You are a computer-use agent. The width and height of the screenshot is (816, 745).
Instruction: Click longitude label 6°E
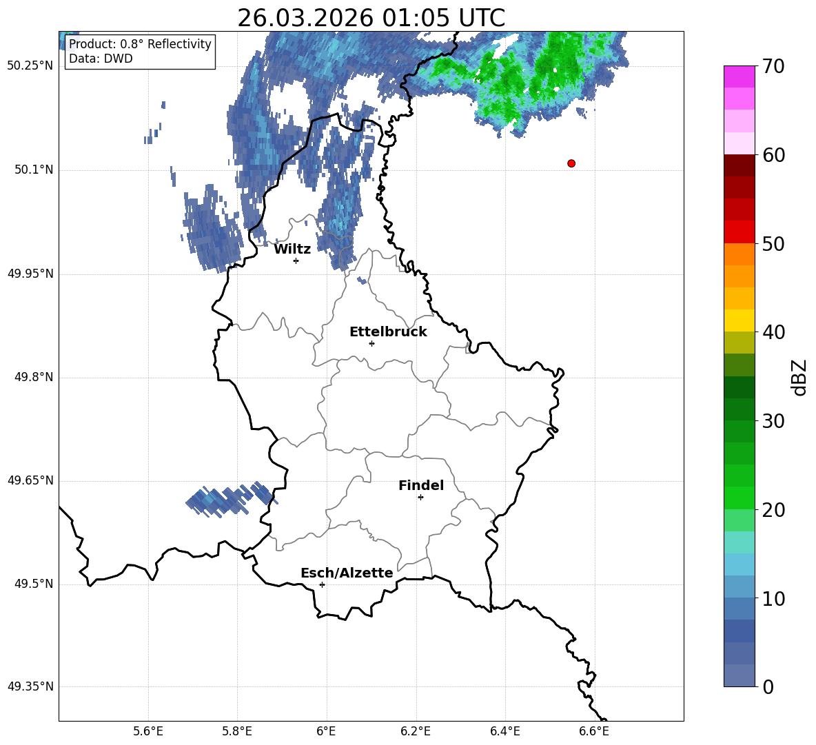[x=326, y=731]
